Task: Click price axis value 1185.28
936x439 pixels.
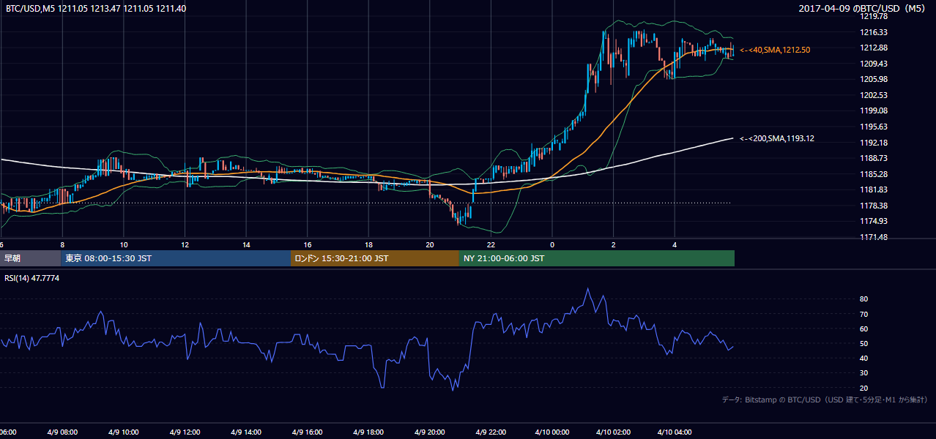Action: [874, 174]
